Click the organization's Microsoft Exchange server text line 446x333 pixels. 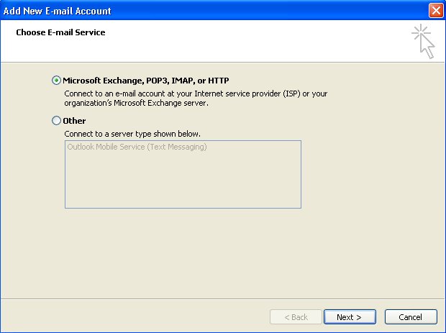(x=136, y=103)
